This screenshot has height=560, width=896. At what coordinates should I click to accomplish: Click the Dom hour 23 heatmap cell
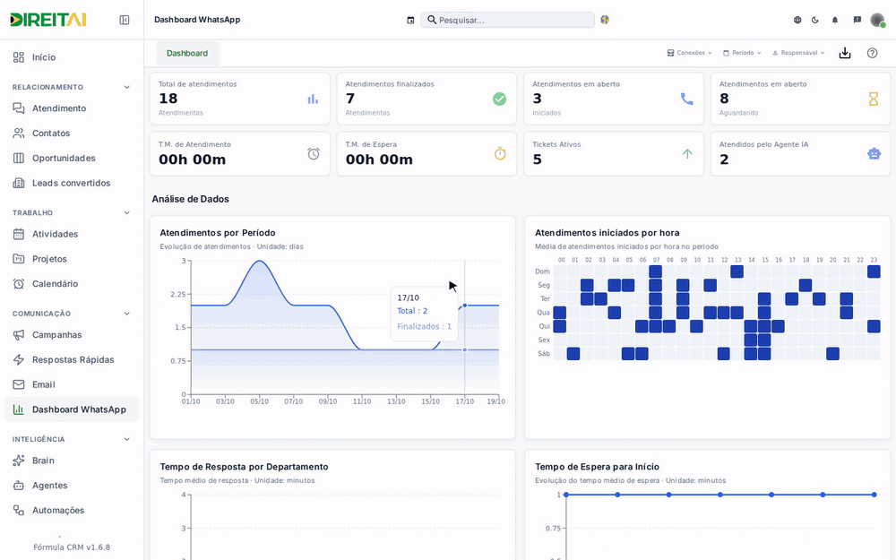[x=873, y=271]
